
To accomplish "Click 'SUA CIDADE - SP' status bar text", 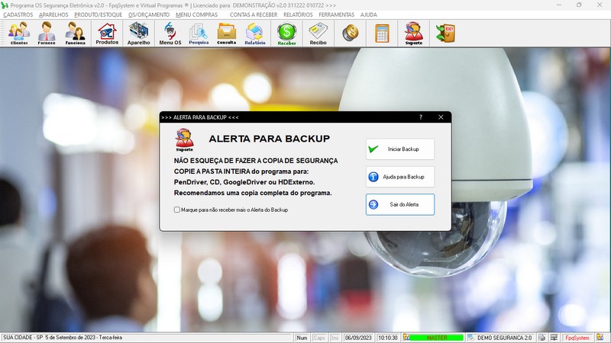I will (23, 338).
